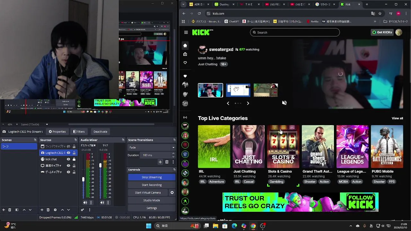Hide the kick chat source
411x231 pixels.
(x=68, y=159)
